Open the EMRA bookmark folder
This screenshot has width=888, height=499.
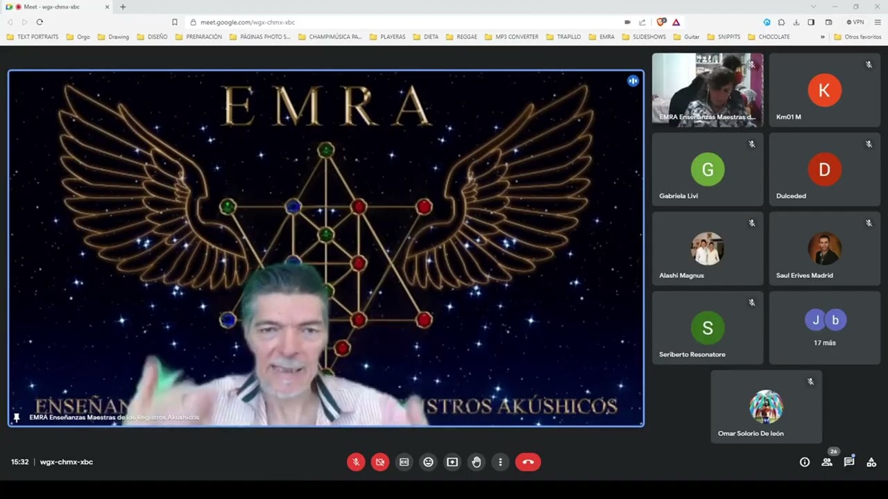601,37
